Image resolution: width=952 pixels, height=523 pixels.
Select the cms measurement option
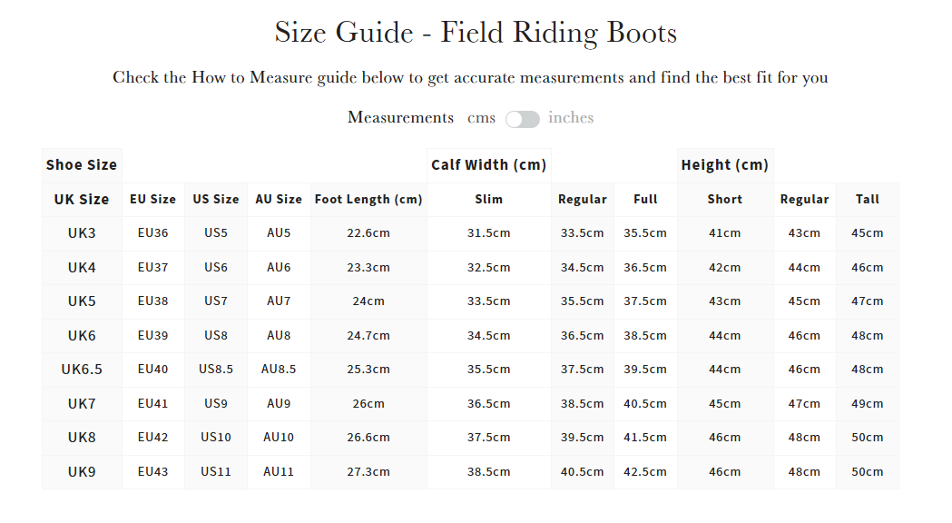pyautogui.click(x=481, y=118)
